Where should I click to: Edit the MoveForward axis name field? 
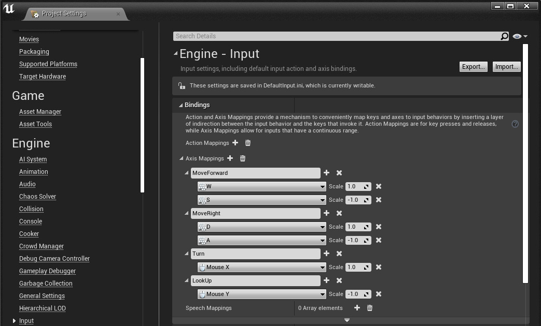(255, 173)
